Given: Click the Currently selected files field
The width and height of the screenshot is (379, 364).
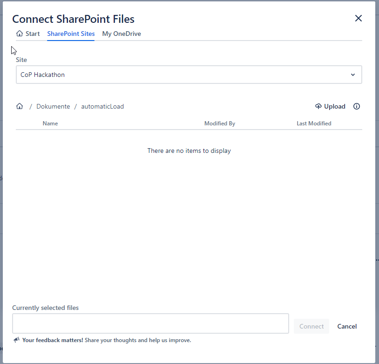Looking at the screenshot, I should click(x=150, y=323).
